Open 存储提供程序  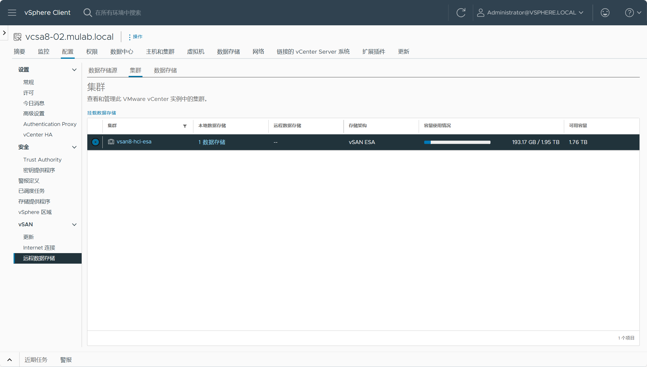pos(34,202)
